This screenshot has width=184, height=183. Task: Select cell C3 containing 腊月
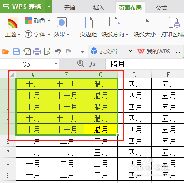tap(100, 107)
